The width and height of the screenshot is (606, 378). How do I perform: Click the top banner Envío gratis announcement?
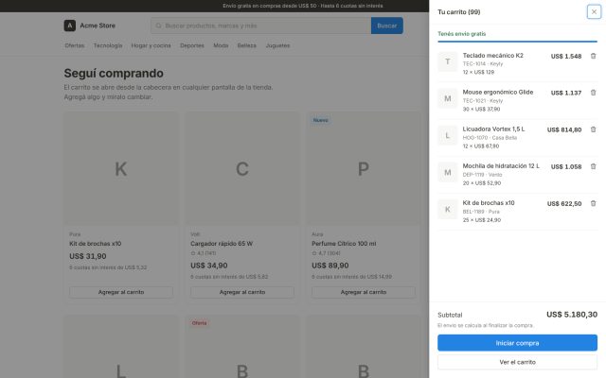pyautogui.click(x=303, y=6)
